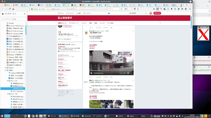The width and height of the screenshot is (211, 118).
Task: Click the #富山発砲事件 hashtag in video tweet
Action: click(x=93, y=45)
